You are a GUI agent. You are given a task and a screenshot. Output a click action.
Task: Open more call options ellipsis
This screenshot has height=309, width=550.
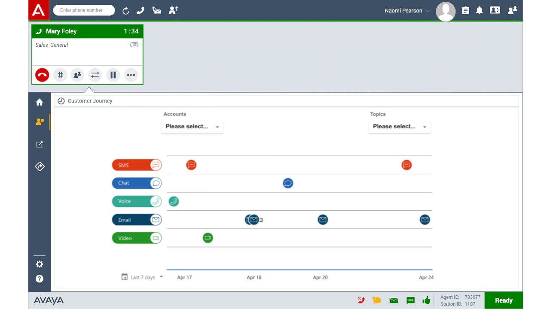coord(131,75)
